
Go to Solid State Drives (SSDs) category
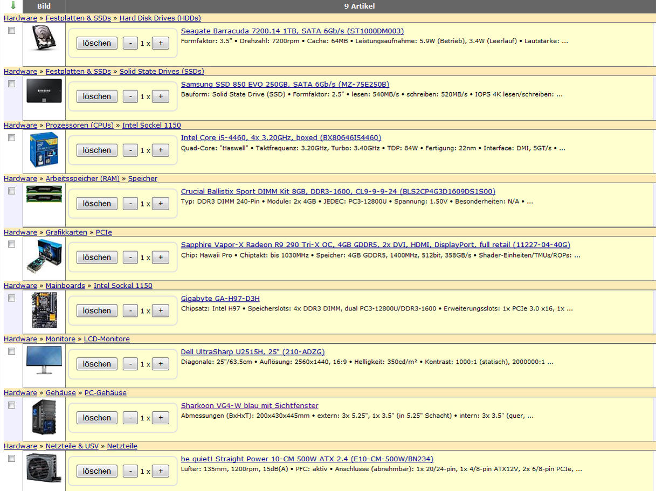[x=162, y=71]
